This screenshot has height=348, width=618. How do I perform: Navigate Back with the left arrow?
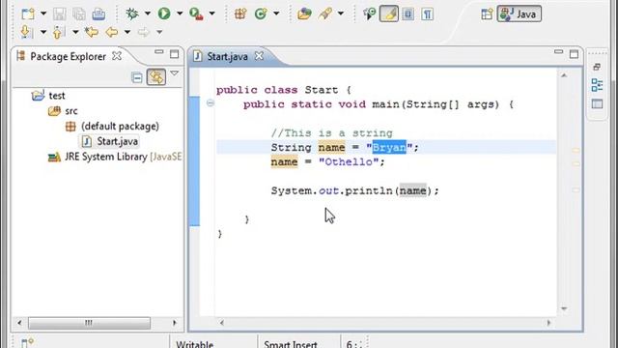(x=112, y=32)
